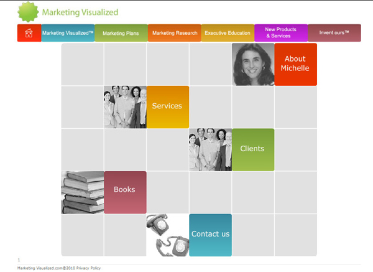The image size is (373, 272).
Task: Open the orange Services tile
Action: point(167,106)
